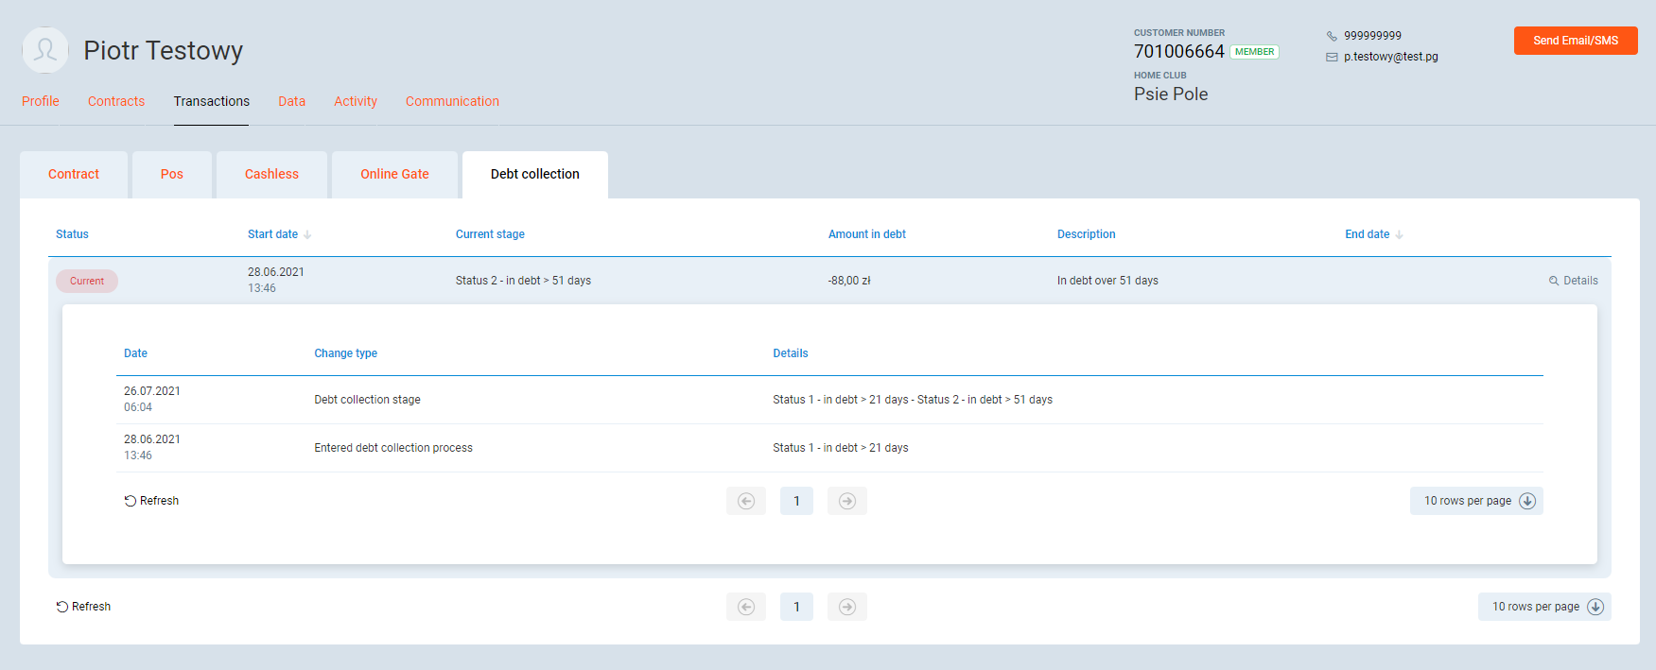Sort by End date column arrow
Viewport: 1656px width, 670px height.
[1400, 234]
